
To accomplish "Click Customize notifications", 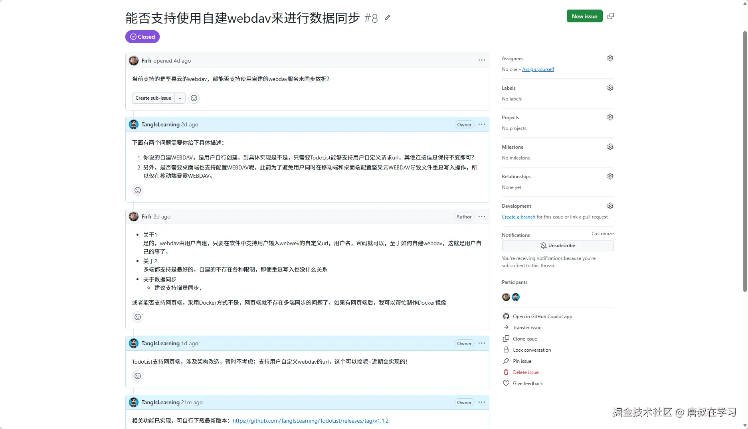I will pyautogui.click(x=602, y=234).
